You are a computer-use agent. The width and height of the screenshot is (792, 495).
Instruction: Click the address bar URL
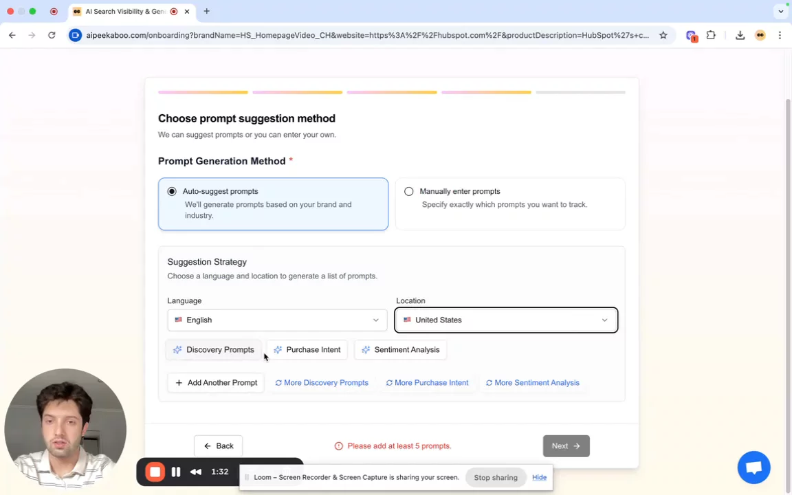click(x=367, y=35)
